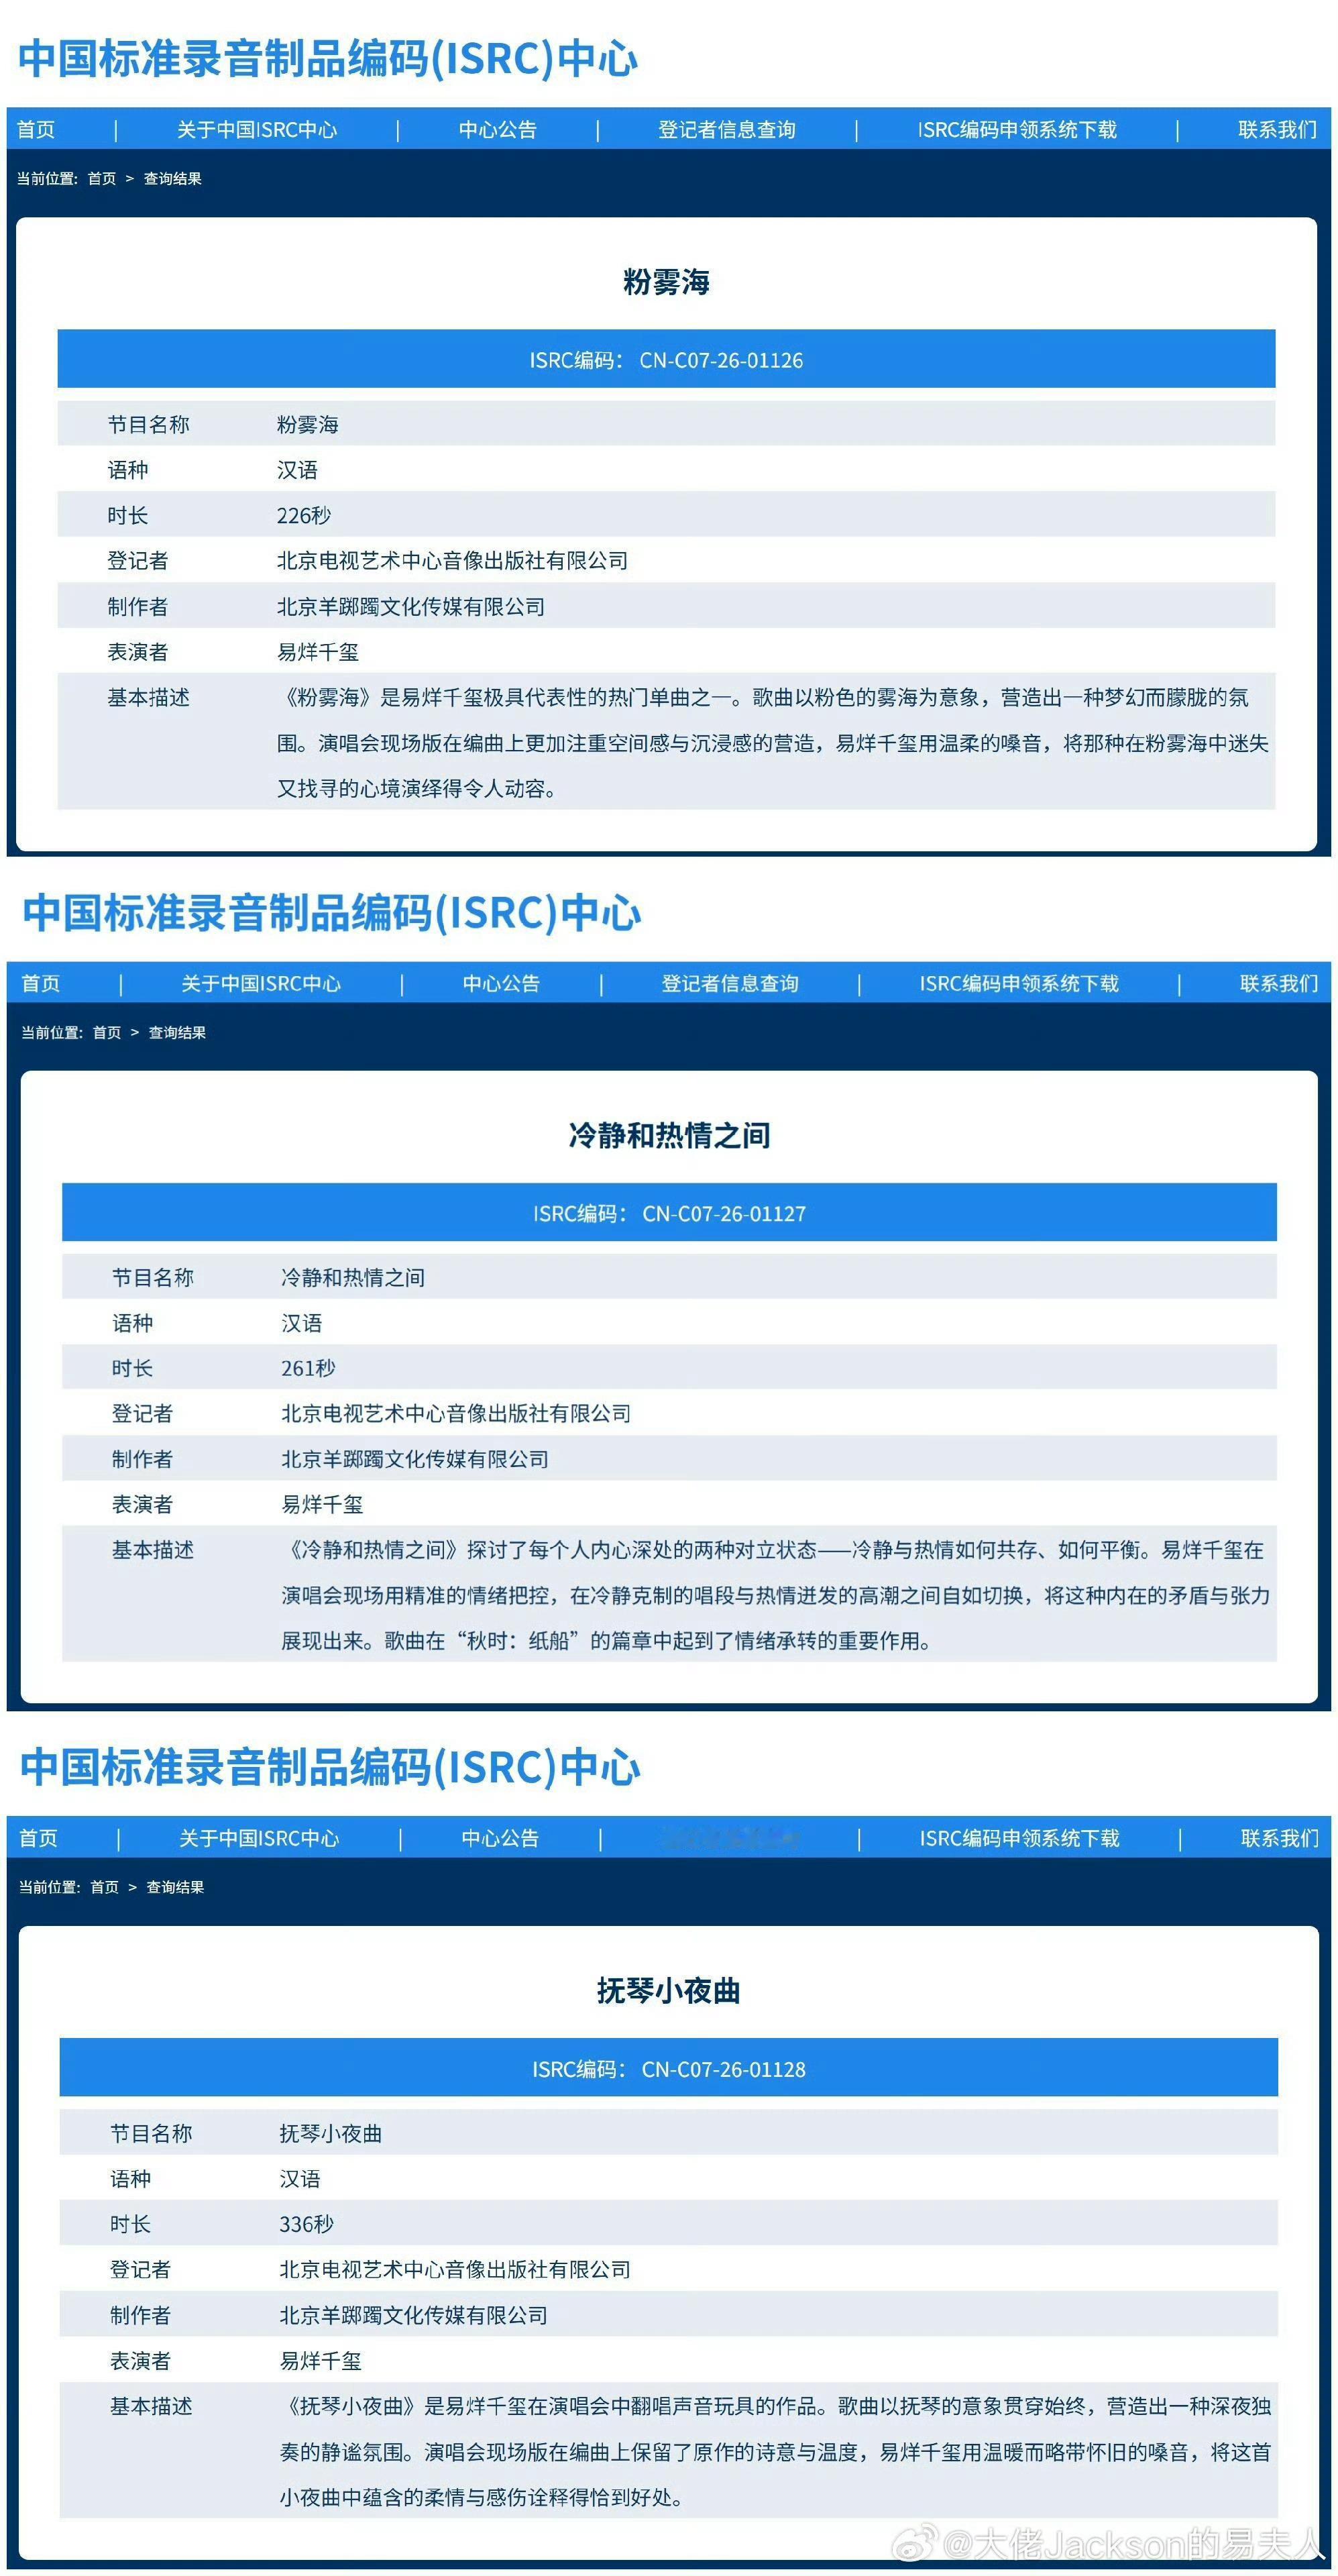1338x2576 pixels.
Task: Select the ISRC code banner CN-C07-26-01127
Action: tap(669, 1213)
